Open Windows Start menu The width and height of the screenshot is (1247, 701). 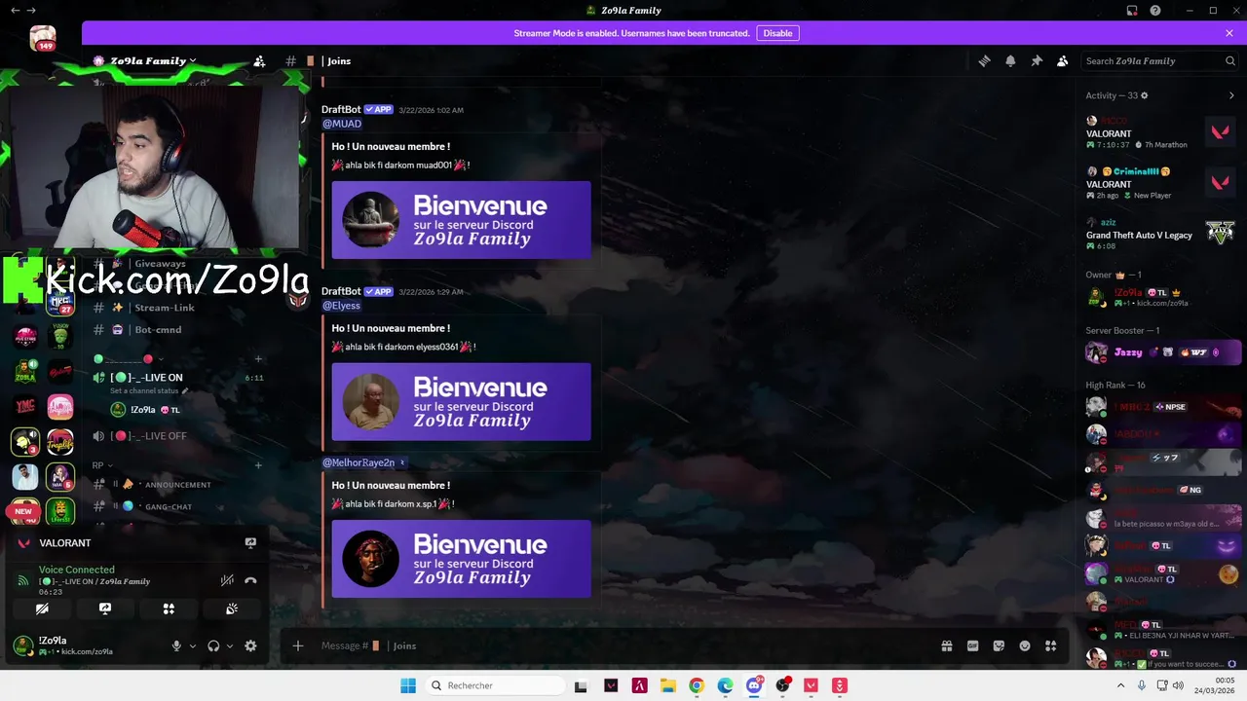(x=407, y=685)
